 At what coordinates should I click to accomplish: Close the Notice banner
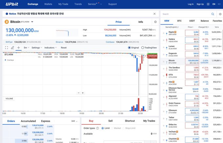[154, 14]
